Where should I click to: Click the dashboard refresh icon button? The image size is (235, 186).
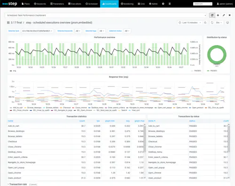coord(212,15)
